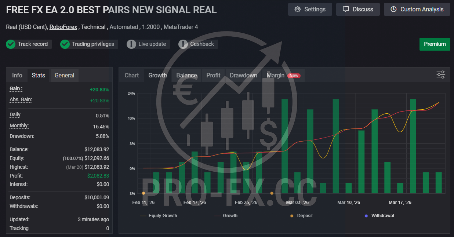
Task: Open the RoboForex broker link
Action: tap(63, 27)
